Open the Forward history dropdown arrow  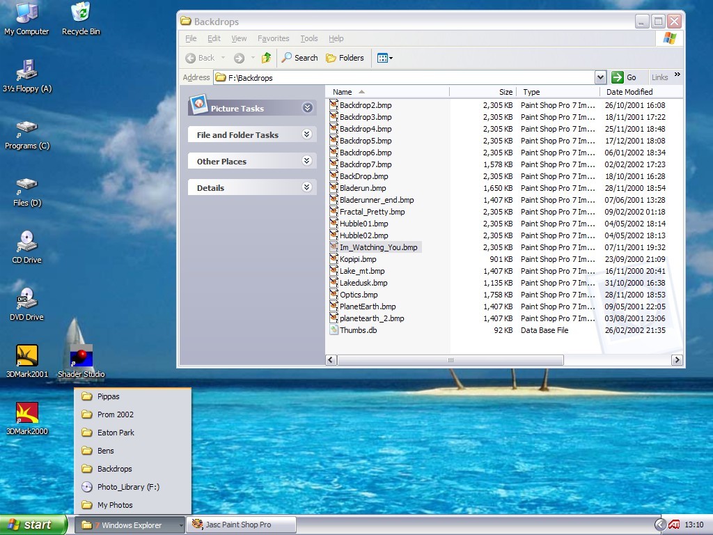tap(253, 58)
